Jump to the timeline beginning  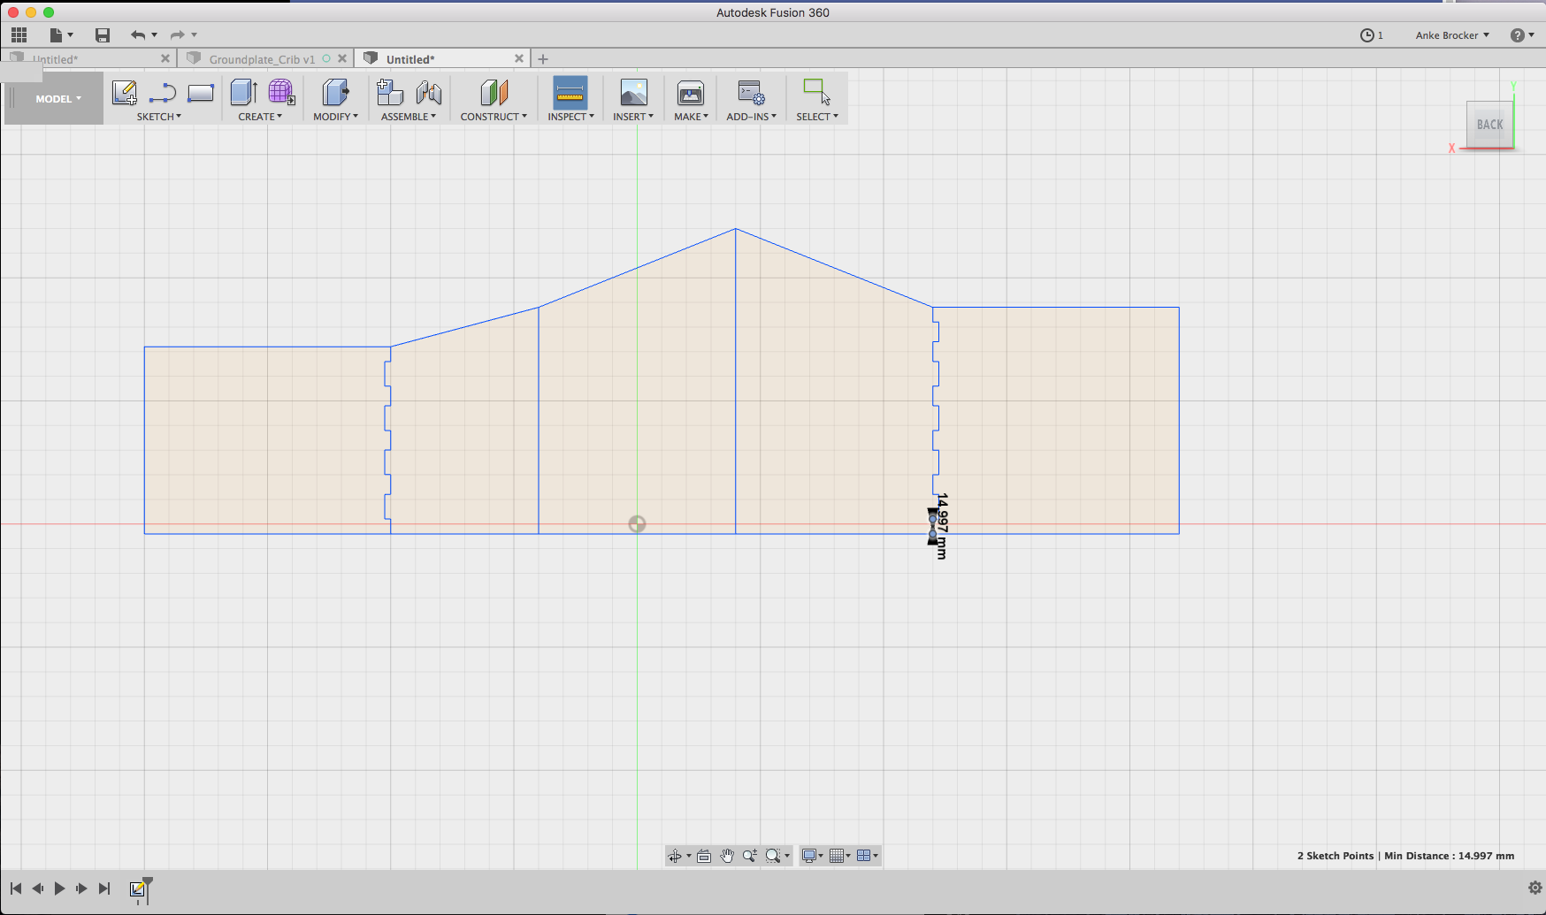[x=16, y=888]
